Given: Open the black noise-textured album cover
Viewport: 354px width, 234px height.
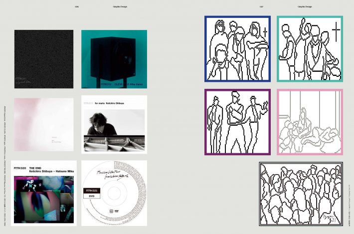Looking at the screenshot, I should pyautogui.click(x=44, y=59).
